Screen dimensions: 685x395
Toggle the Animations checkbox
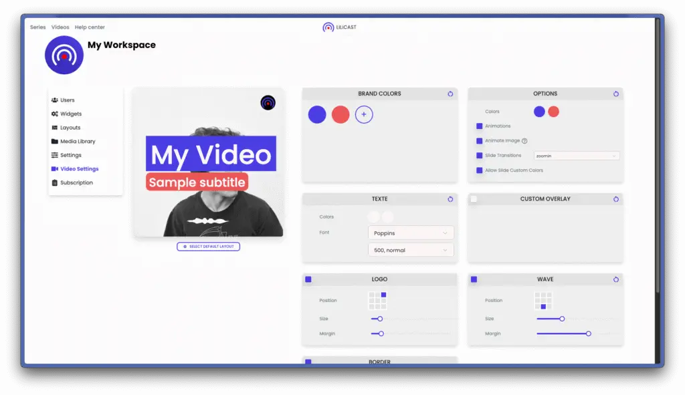click(479, 126)
